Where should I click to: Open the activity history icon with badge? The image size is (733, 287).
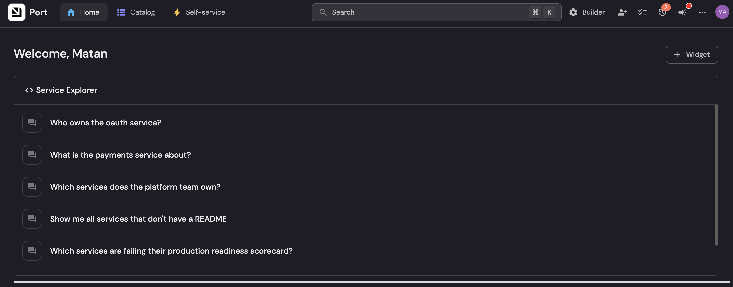[x=662, y=12]
